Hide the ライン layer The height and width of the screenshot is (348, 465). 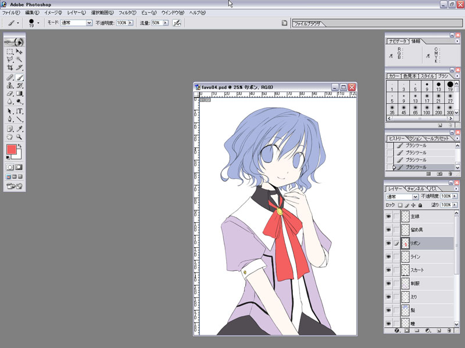click(388, 256)
